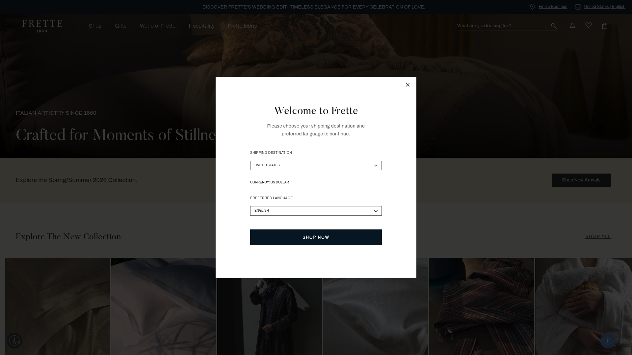632x355 pixels.
Task: Click the 'ITALIAN ARTISTRY SINCE 1860' text
Action: coord(56,113)
